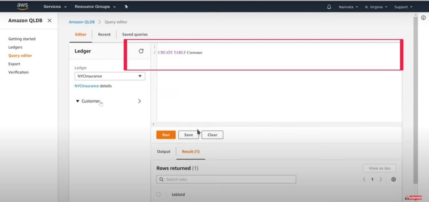Refresh the Ledger panel
This screenshot has width=429, height=202.
[x=141, y=51]
